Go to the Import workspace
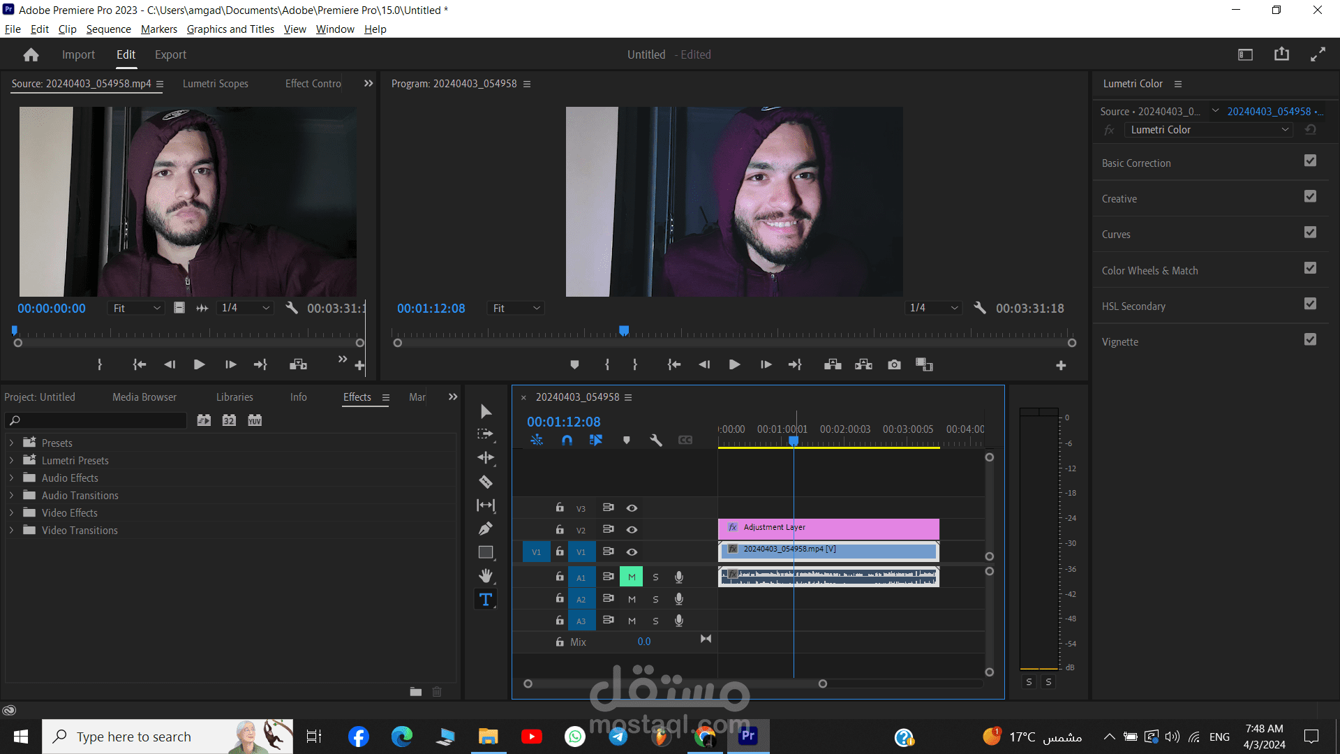 point(78,54)
